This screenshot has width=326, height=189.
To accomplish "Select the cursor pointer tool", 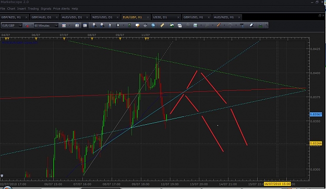I will 110,26.
